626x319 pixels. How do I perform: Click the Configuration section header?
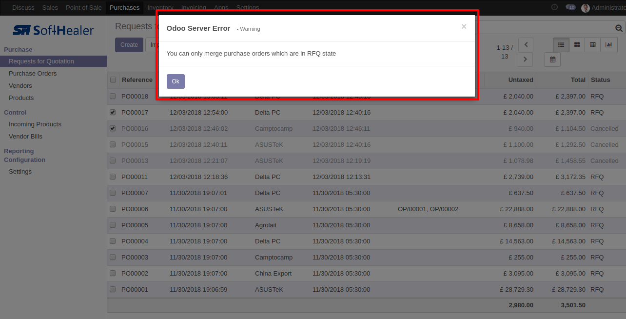point(24,160)
